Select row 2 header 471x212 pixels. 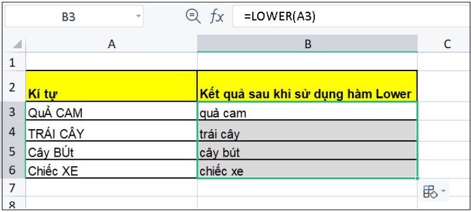pyautogui.click(x=12, y=87)
